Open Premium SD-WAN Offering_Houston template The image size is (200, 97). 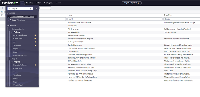(x=80, y=55)
